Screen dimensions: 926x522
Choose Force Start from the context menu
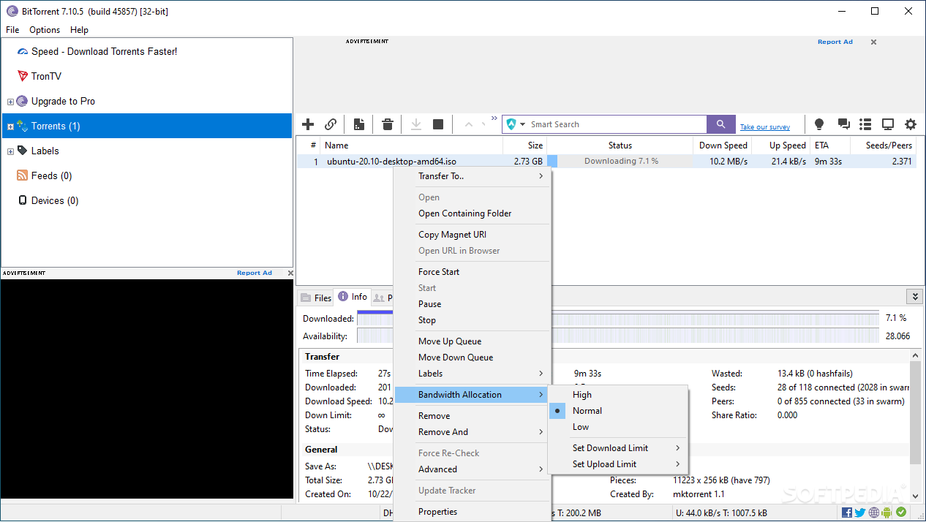tap(472, 272)
